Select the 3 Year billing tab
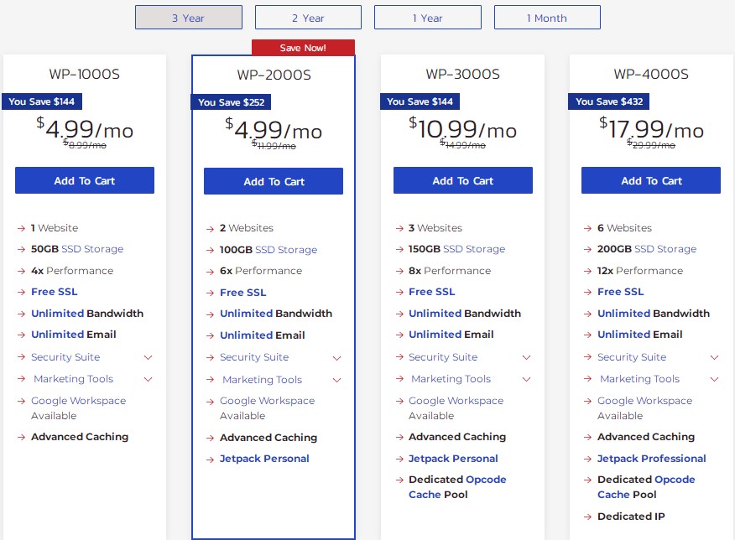Screen dimensions: 735x540 (x=188, y=18)
